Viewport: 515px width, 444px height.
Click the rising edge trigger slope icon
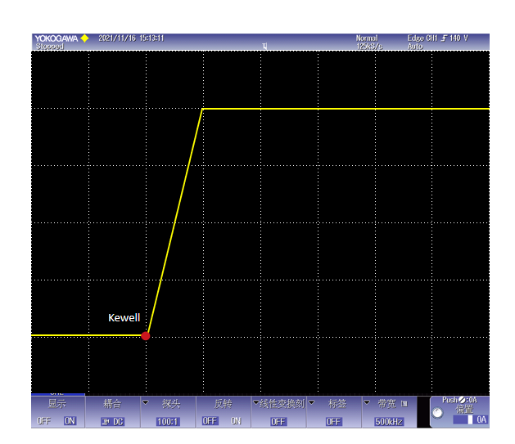click(444, 38)
